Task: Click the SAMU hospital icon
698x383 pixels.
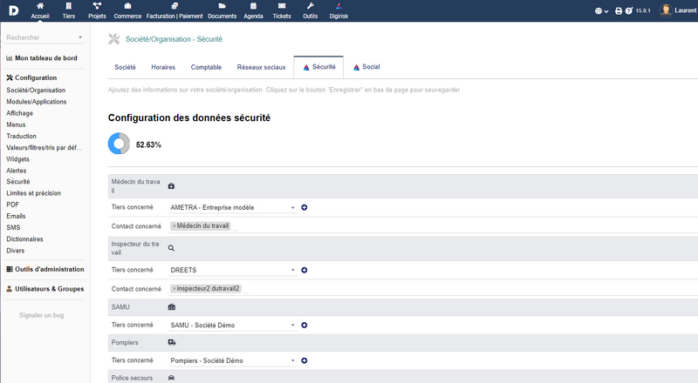Action: (x=172, y=307)
